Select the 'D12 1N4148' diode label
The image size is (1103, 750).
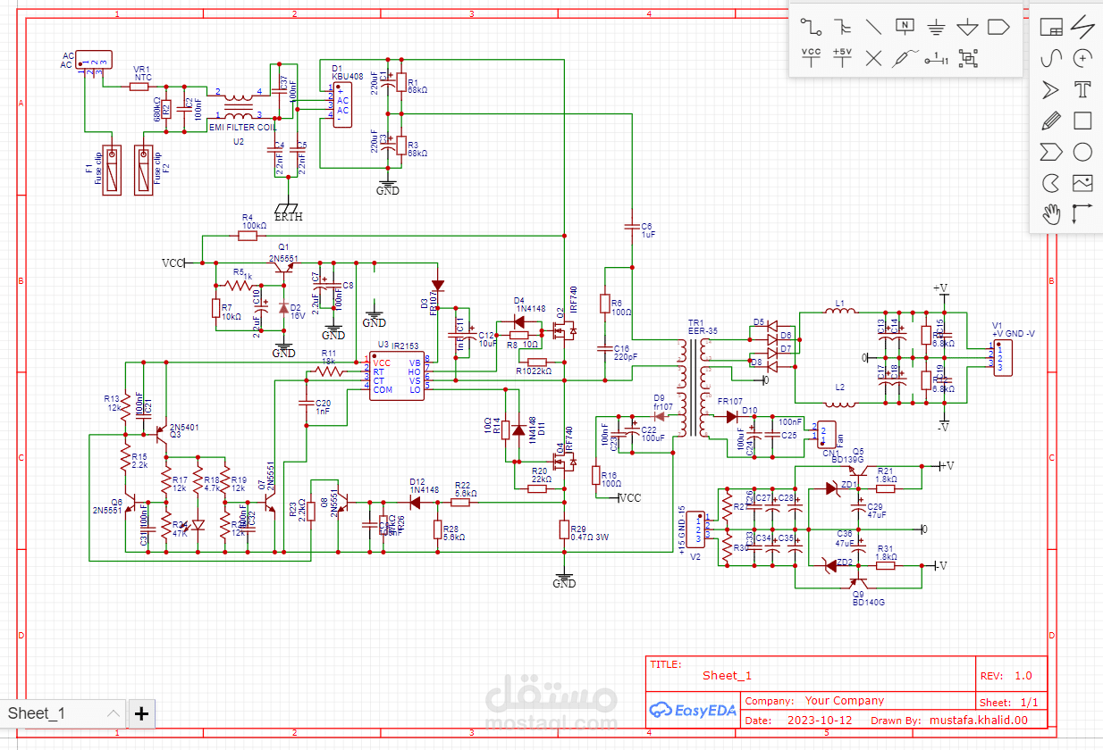tap(425, 485)
